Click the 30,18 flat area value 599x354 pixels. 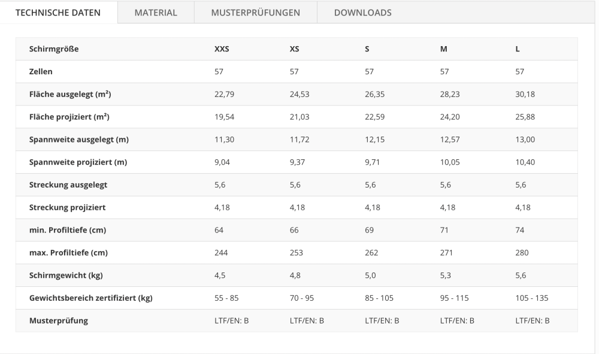tap(525, 94)
